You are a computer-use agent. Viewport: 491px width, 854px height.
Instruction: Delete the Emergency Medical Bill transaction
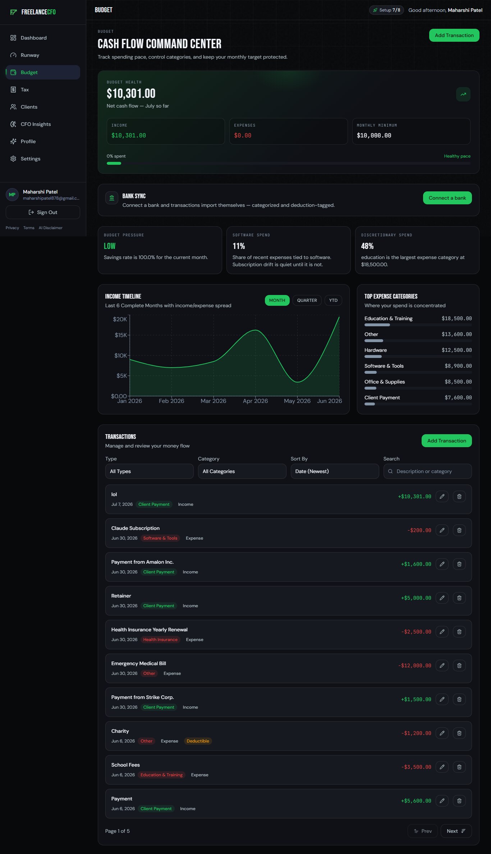pos(459,666)
